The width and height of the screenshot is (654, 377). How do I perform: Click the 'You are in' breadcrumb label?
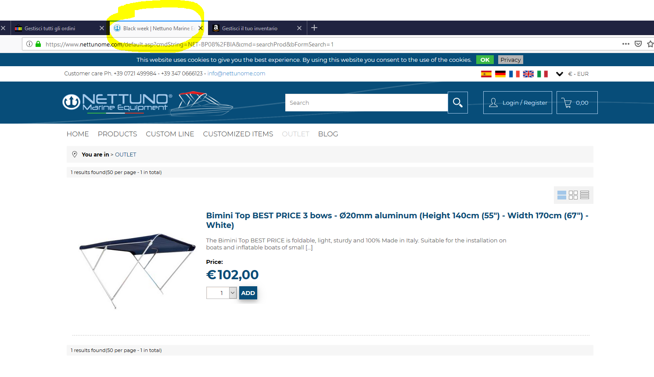95,155
